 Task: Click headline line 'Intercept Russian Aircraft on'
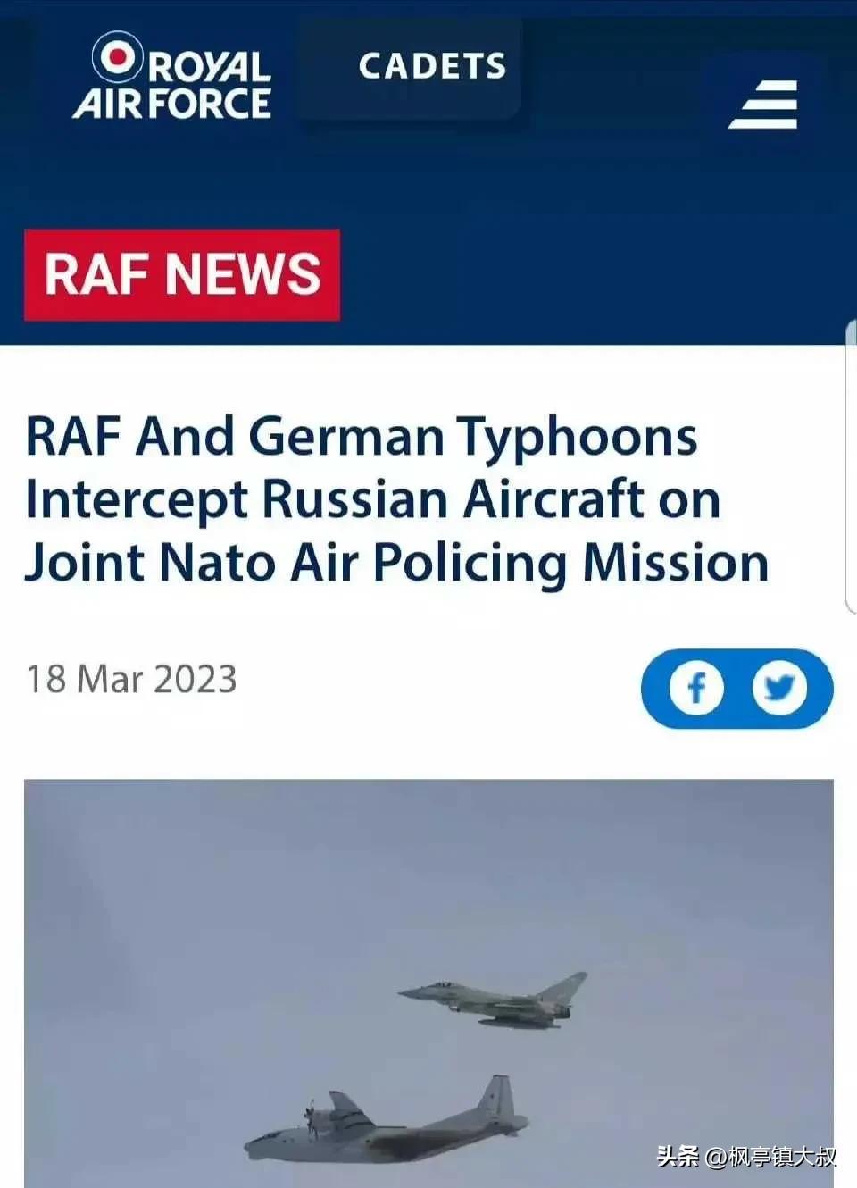pos(372,499)
